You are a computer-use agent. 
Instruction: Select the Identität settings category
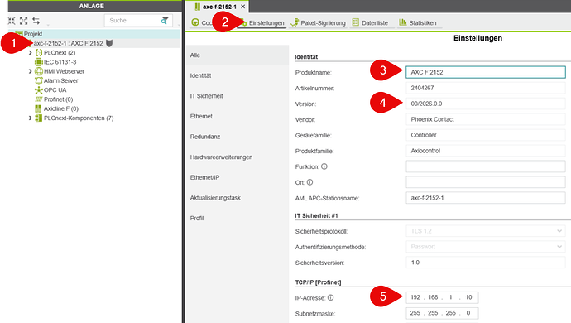[238, 76]
